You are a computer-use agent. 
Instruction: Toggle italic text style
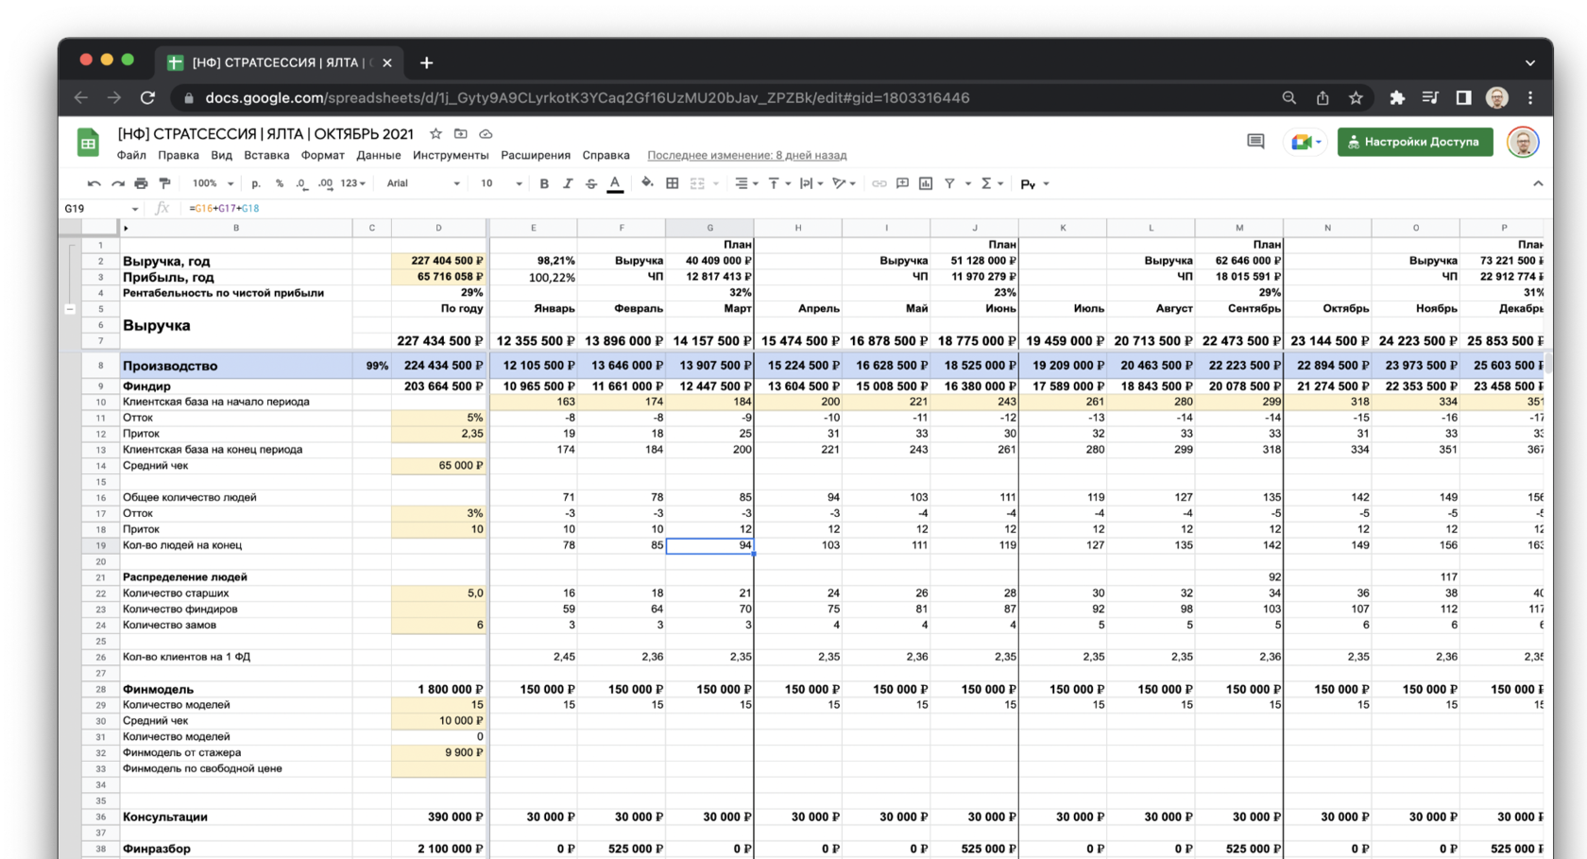568,183
